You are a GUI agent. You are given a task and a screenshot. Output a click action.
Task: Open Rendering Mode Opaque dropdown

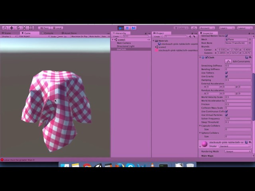[x=238, y=151]
